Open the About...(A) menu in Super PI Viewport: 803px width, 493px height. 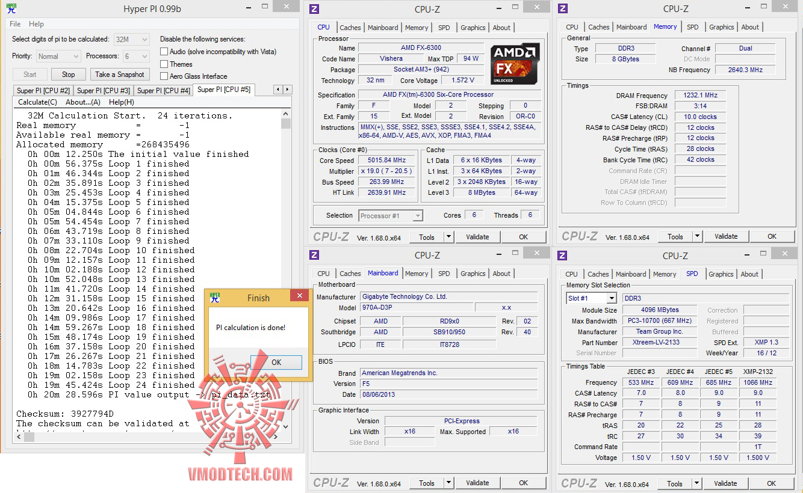tap(83, 102)
